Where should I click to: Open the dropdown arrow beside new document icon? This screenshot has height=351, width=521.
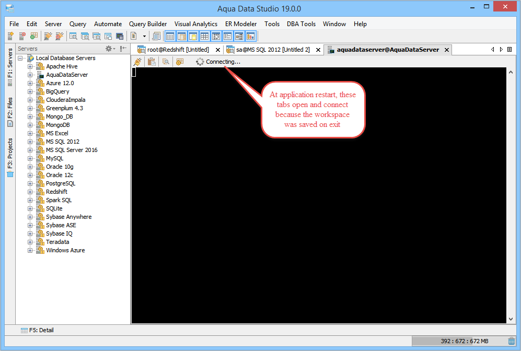(144, 36)
